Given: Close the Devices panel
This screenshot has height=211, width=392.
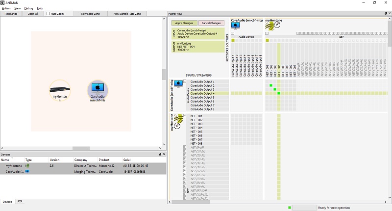Looking at the screenshot, I should tap(164, 154).
